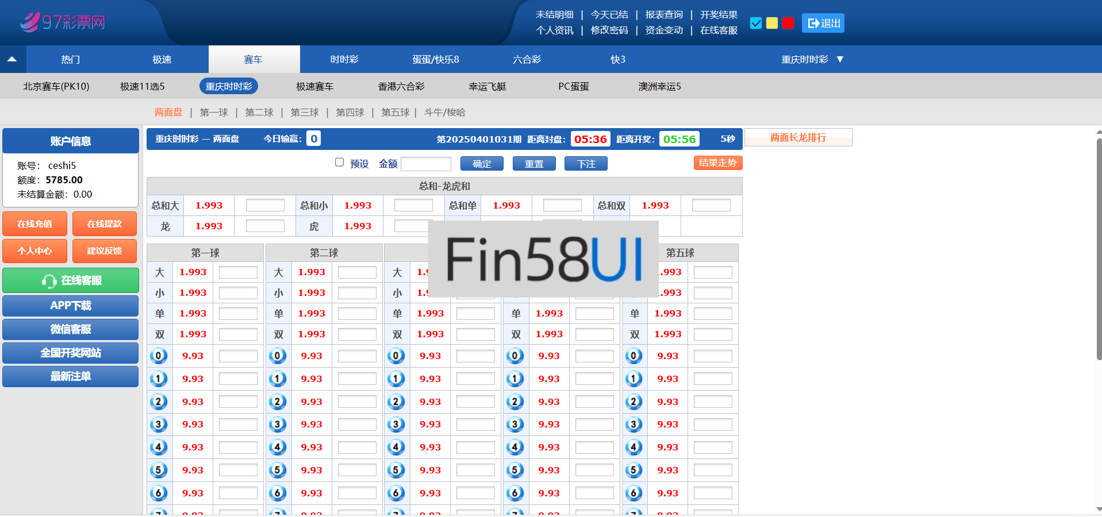Expand the 重庆时时彩 dropdown in navigation bar
1102x517 pixels.
click(x=812, y=60)
